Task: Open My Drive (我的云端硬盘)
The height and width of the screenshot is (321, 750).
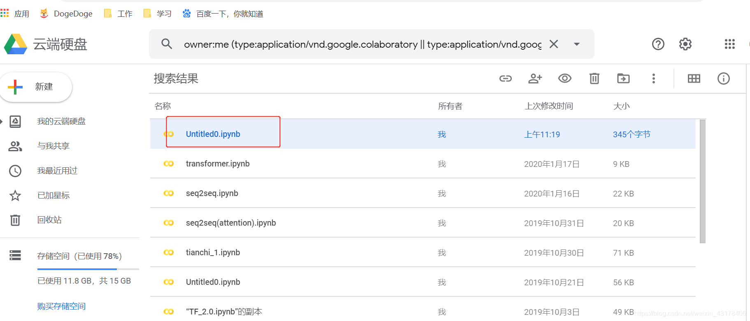Action: 61,121
